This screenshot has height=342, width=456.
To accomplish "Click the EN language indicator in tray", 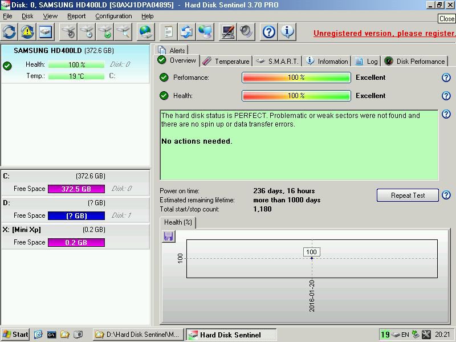I will tap(405, 335).
